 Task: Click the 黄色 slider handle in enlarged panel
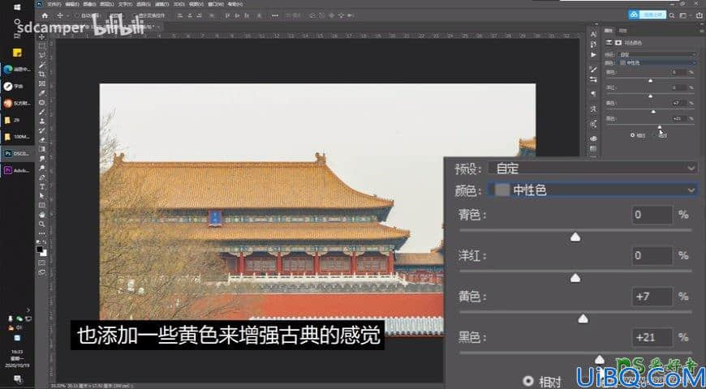tap(583, 318)
